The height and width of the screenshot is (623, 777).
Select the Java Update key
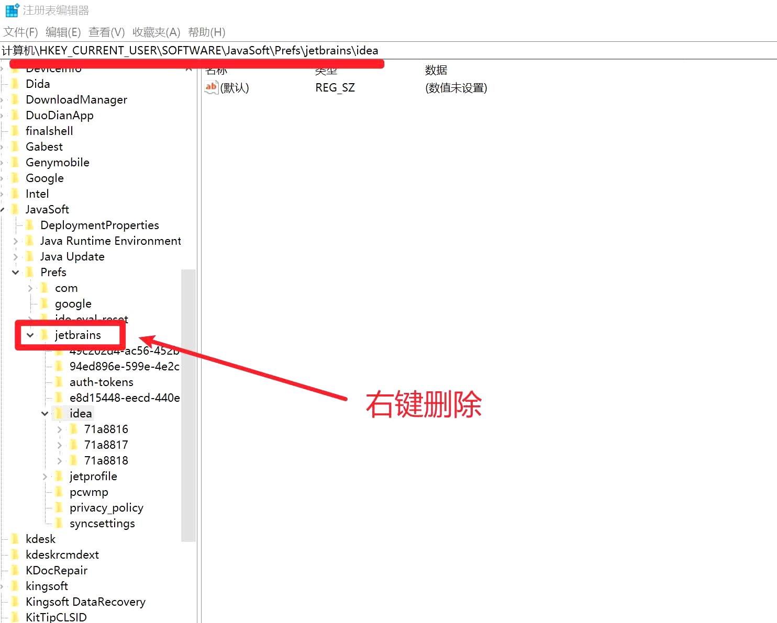coord(72,256)
